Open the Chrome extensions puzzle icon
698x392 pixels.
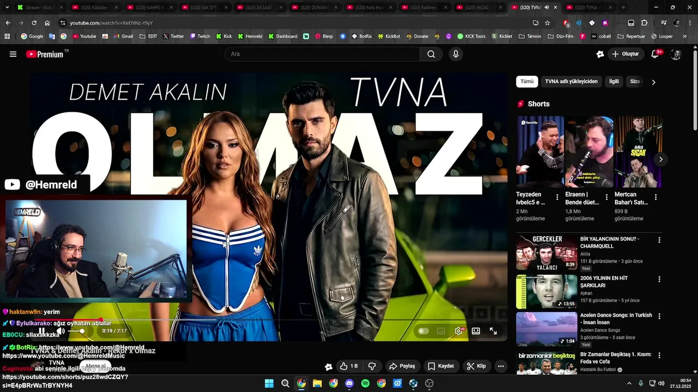[x=644, y=23]
